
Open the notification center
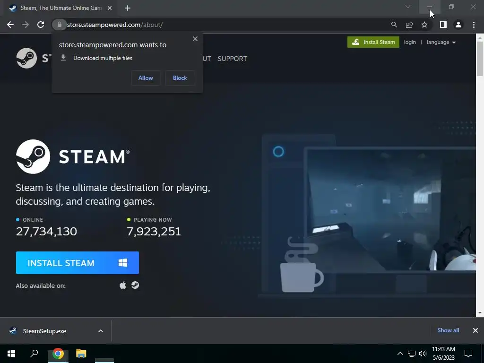pos(468,354)
